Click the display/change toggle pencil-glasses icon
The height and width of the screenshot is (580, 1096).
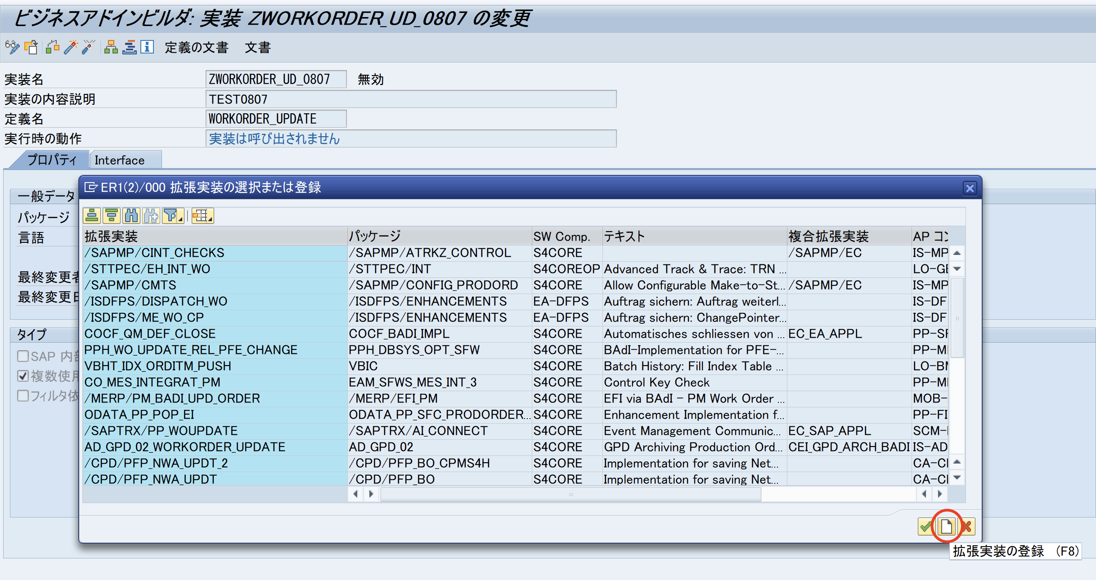coord(12,47)
